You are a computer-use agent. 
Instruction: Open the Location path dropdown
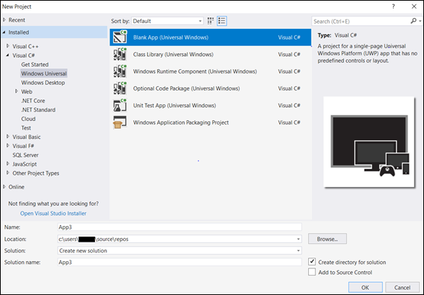click(298, 239)
